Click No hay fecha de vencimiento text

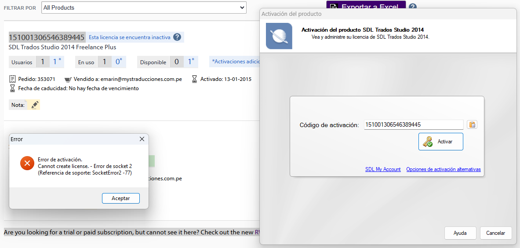coord(103,88)
